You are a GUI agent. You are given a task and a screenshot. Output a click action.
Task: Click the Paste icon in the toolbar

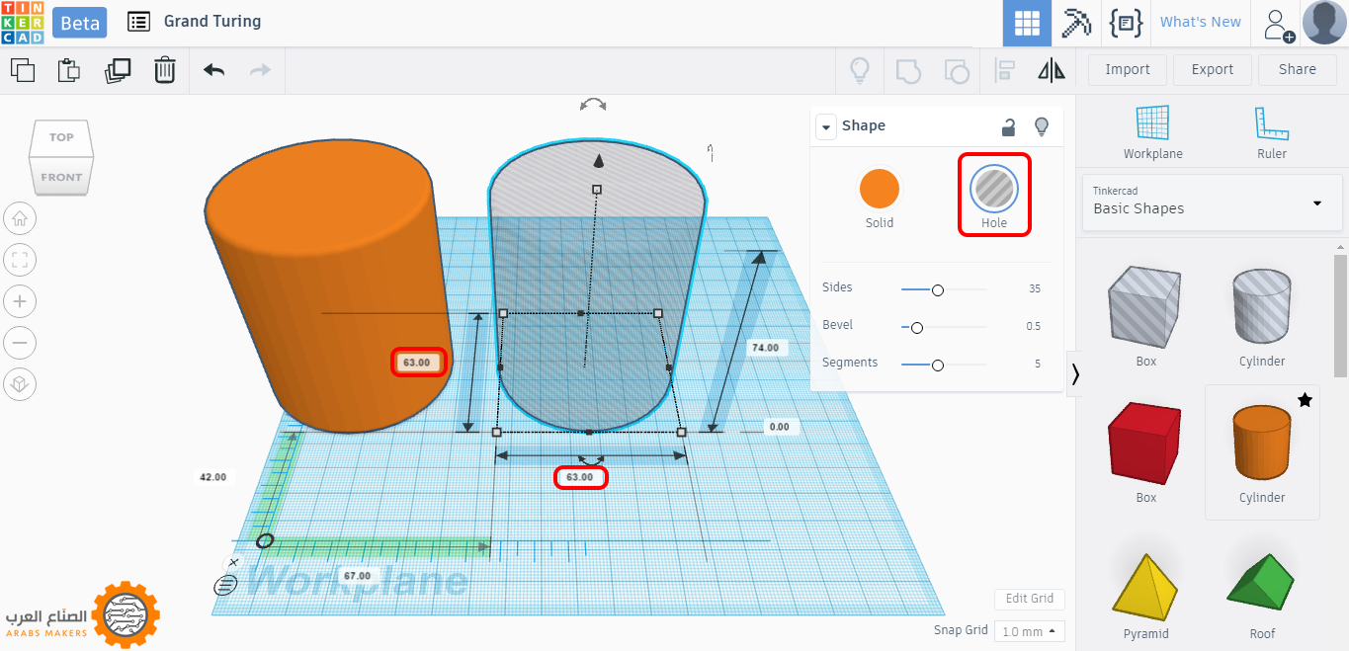(x=68, y=70)
